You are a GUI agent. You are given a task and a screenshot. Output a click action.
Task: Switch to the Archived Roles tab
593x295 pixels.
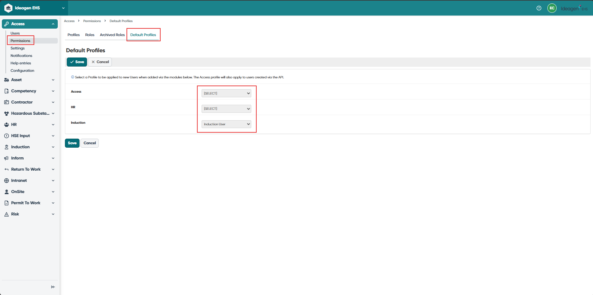pyautogui.click(x=112, y=35)
